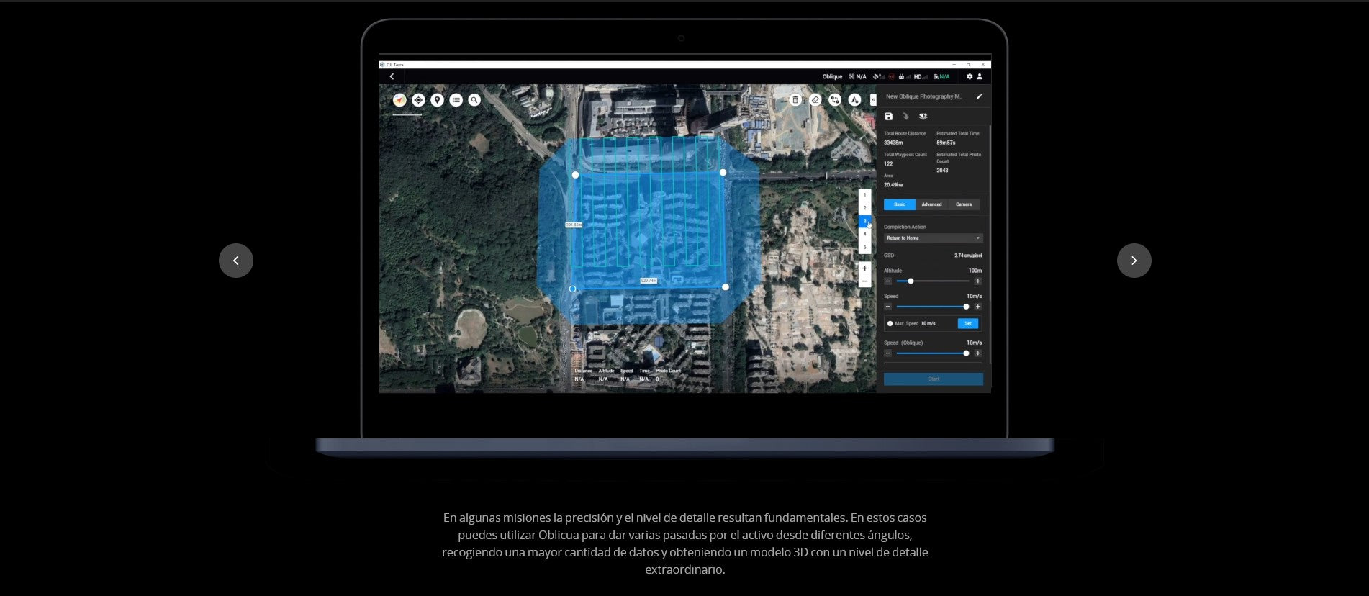Click the location pin marker icon
Screen dimensions: 1369x596
(437, 100)
